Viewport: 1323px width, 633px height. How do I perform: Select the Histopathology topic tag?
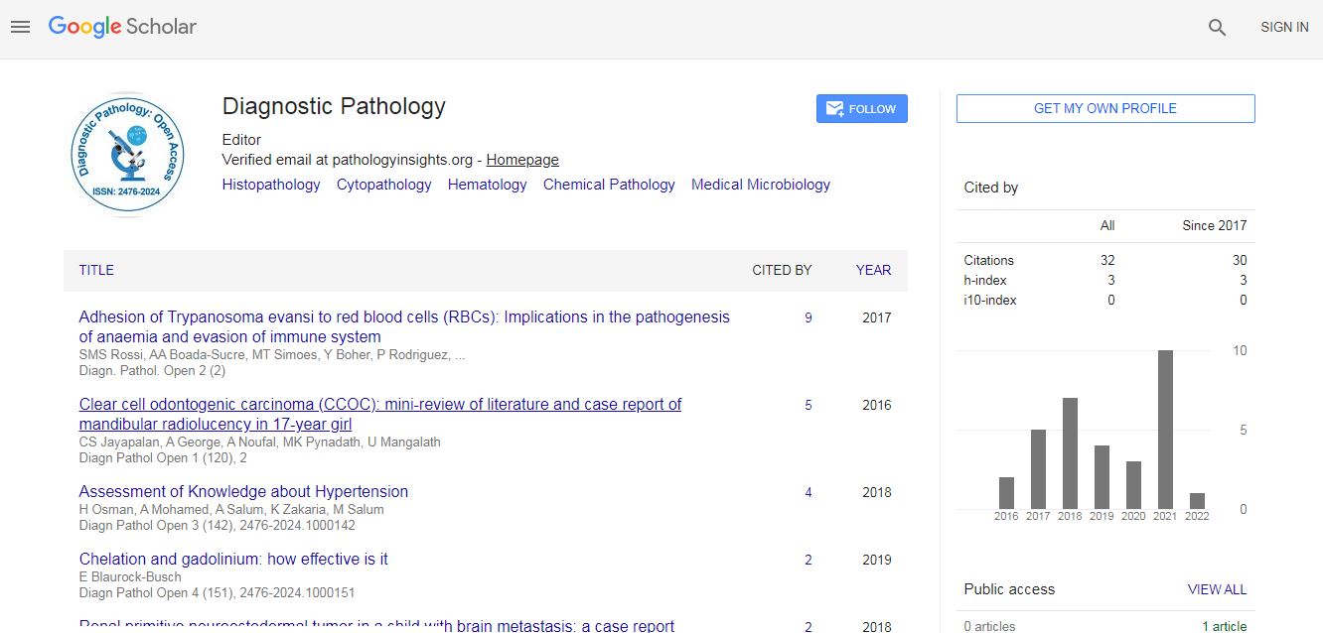tap(271, 185)
